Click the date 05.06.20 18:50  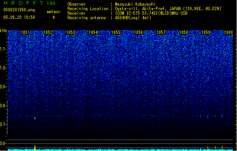pyautogui.click(x=19, y=17)
